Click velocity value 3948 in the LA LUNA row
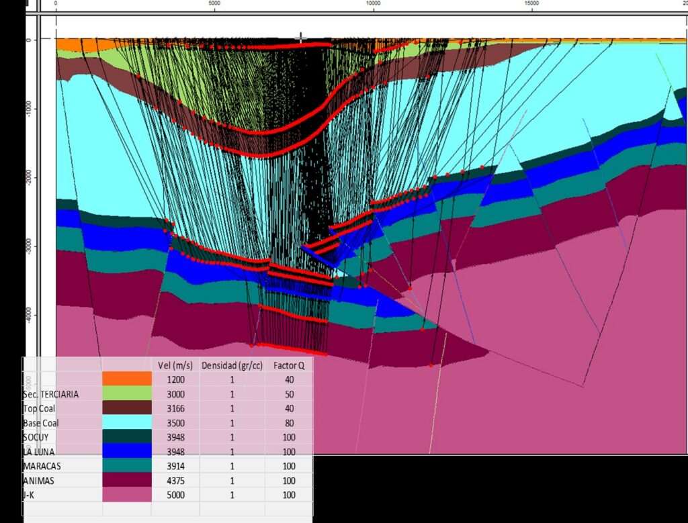 (175, 452)
